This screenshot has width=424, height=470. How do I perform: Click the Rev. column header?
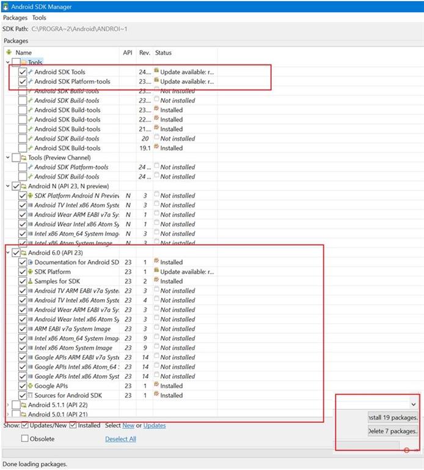(145, 53)
